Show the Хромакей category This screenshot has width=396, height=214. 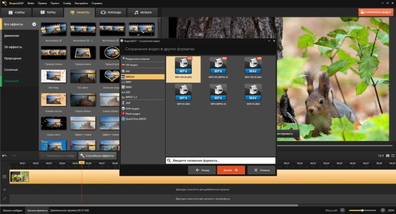[20, 81]
